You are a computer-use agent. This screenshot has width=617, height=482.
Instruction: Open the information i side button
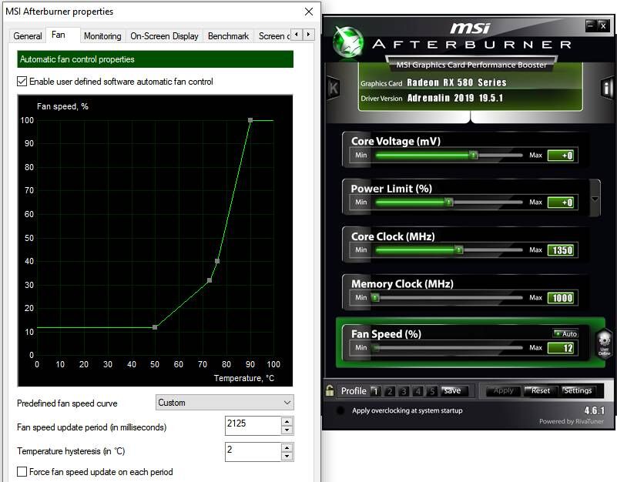coord(607,88)
